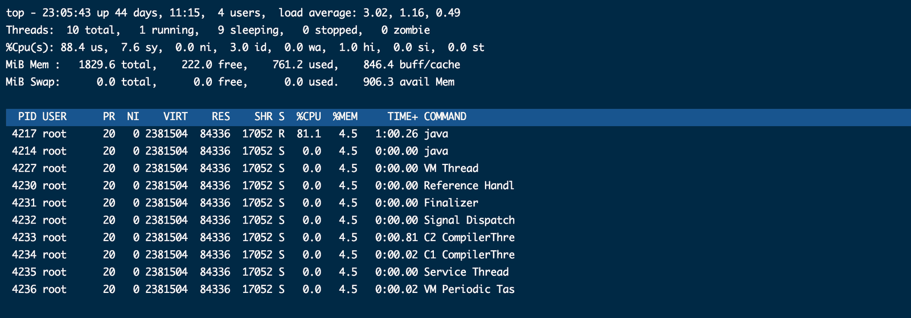Select the VM Periodic Tas row
Viewport: 911px width, 318px height.
[x=263, y=290]
